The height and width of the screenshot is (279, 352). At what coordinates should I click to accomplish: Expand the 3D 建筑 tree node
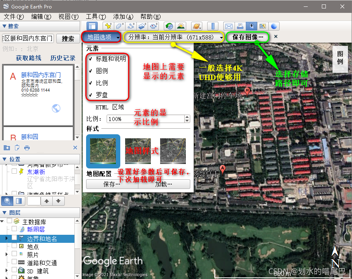click(x=6, y=270)
